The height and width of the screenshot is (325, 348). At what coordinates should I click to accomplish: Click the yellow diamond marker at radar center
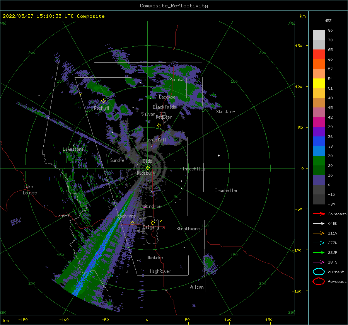tap(148, 168)
